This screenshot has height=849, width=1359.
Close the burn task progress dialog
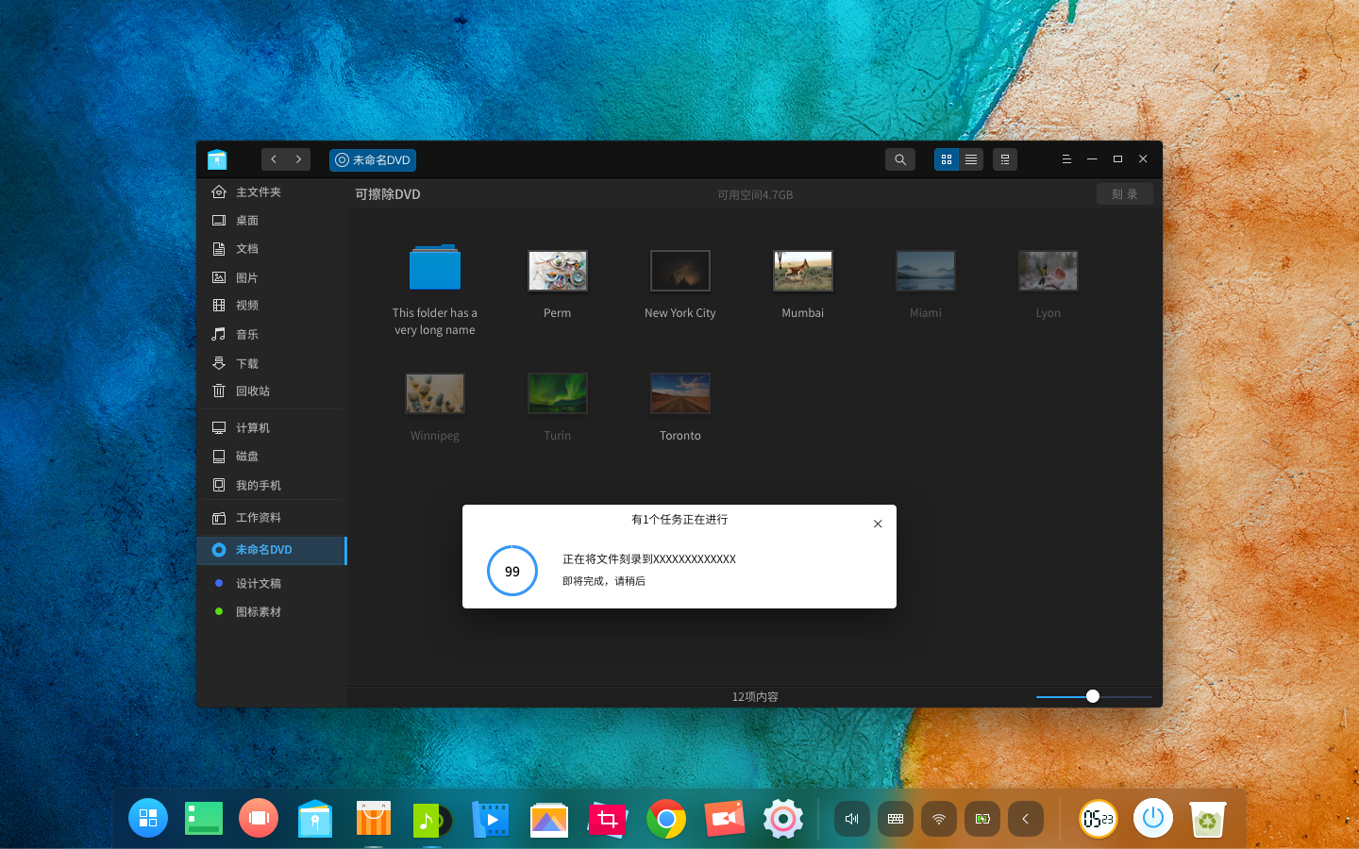click(878, 524)
